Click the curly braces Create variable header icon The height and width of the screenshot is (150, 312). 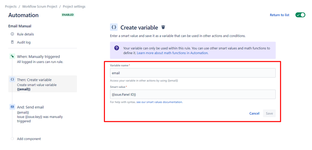[x=114, y=27]
